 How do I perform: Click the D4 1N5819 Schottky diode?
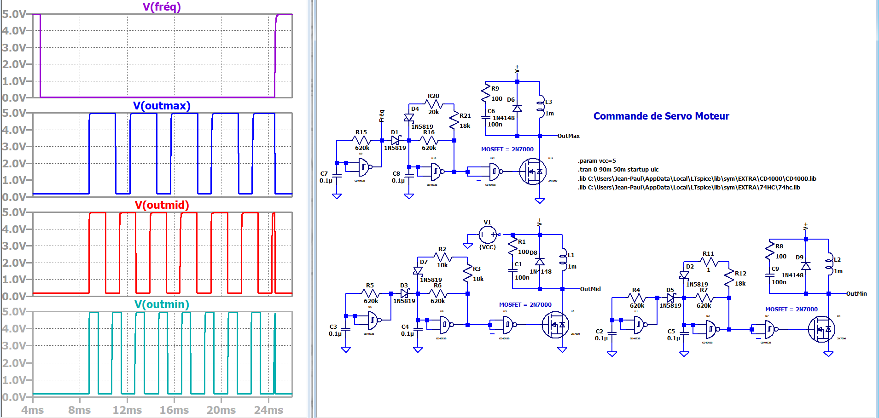pos(409,118)
